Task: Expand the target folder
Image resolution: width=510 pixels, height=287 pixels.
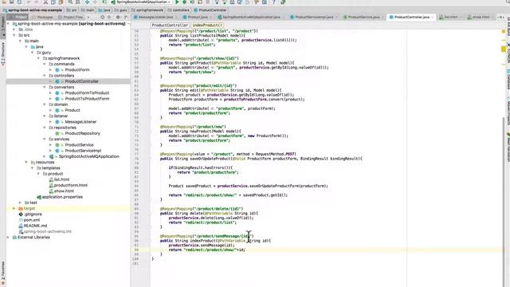Action: [x=14, y=208]
